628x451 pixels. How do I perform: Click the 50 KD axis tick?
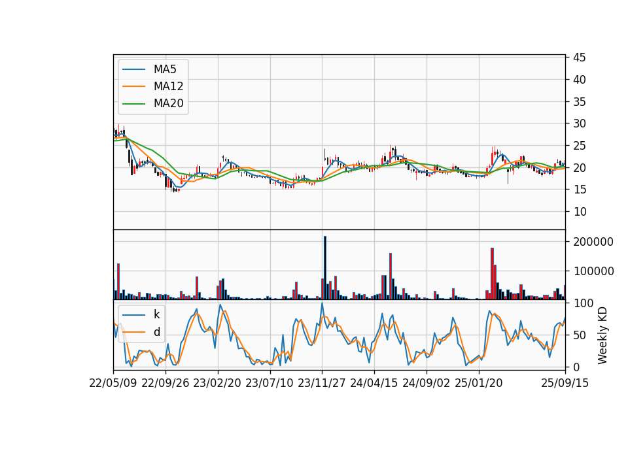pyautogui.click(x=580, y=335)
